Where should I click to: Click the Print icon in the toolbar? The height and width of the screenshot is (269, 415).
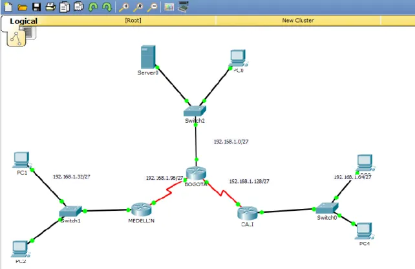(x=50, y=7)
